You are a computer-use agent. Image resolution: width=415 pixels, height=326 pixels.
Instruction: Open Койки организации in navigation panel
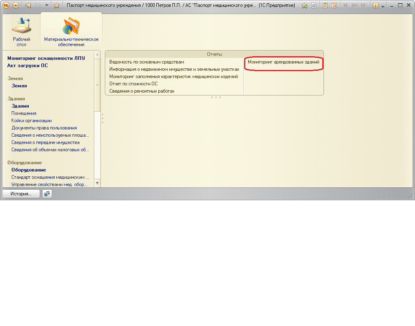click(x=32, y=121)
